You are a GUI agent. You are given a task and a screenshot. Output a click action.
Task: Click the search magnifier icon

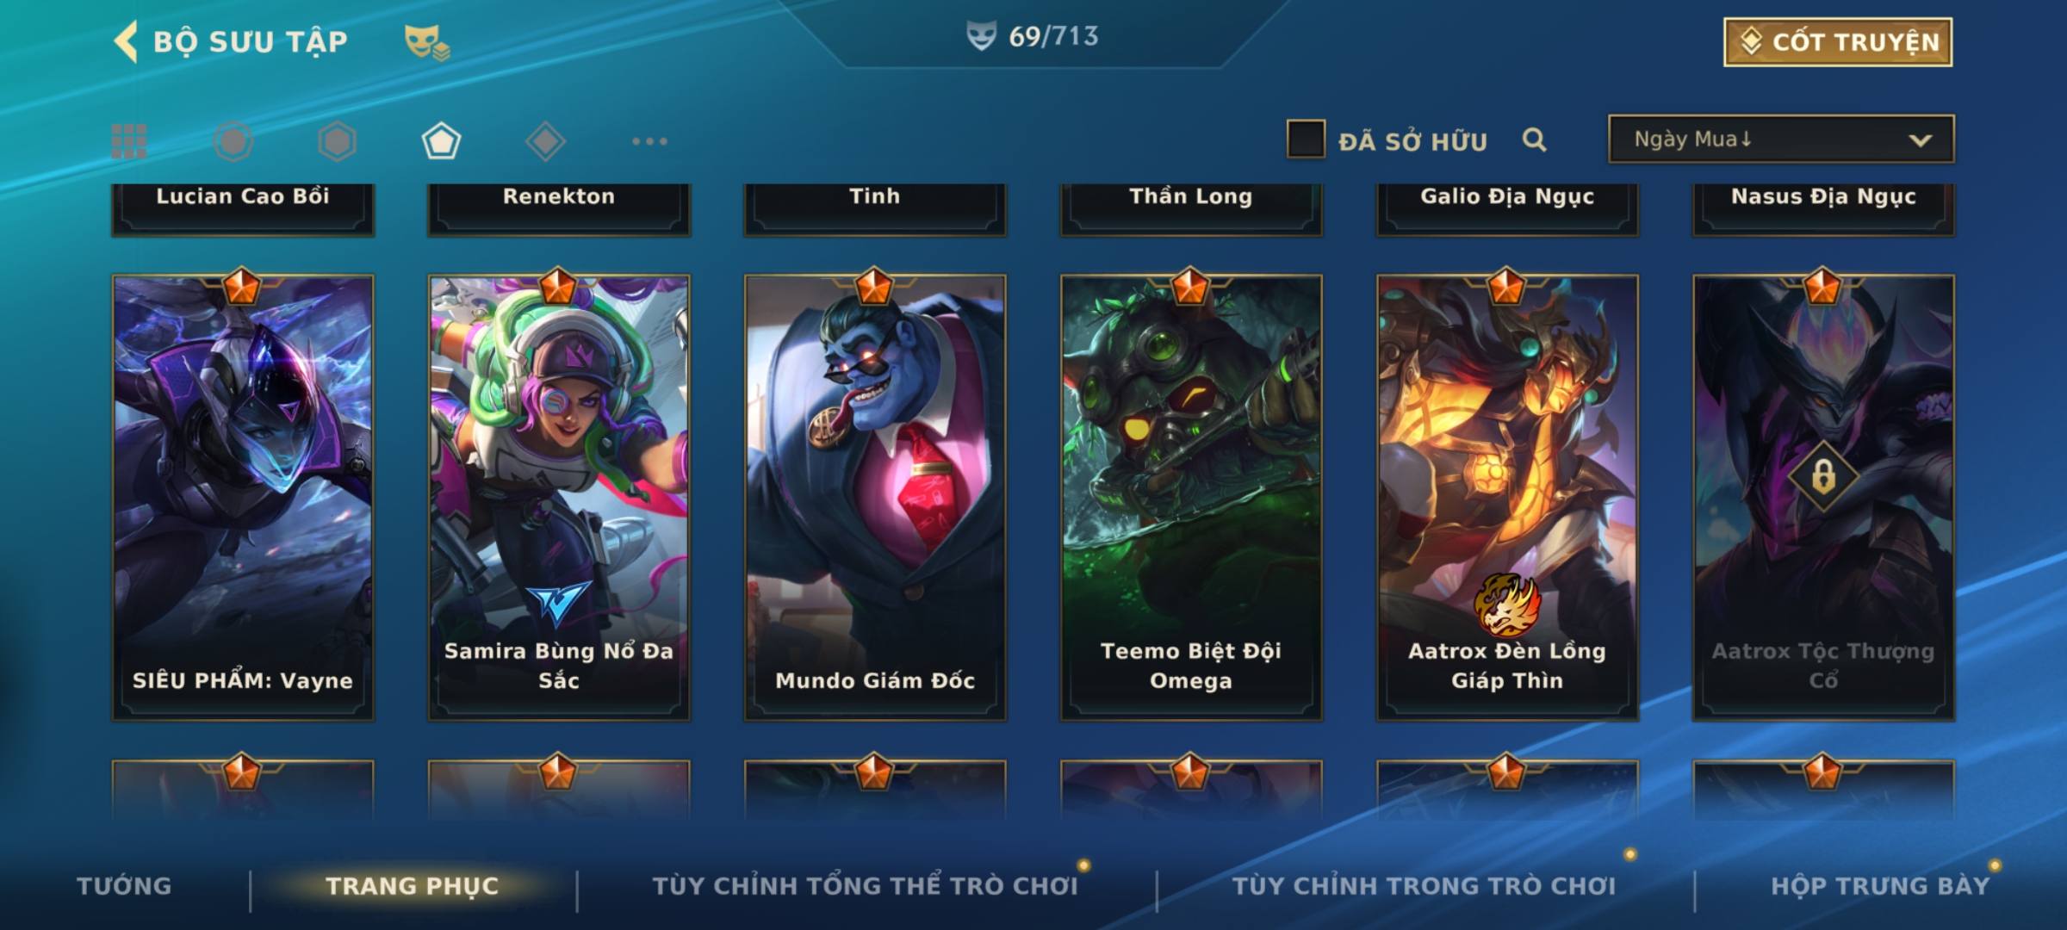[x=1534, y=139]
